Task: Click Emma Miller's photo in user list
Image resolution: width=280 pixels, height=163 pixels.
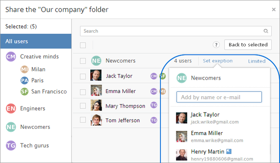Action: pyautogui.click(x=96, y=90)
